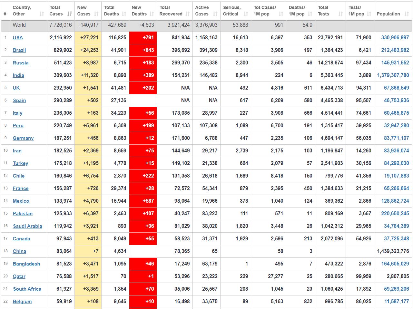Image resolution: width=413 pixels, height=309 pixels.
Task: Sort by Active Cases using the arrows
Action: coord(215,14)
